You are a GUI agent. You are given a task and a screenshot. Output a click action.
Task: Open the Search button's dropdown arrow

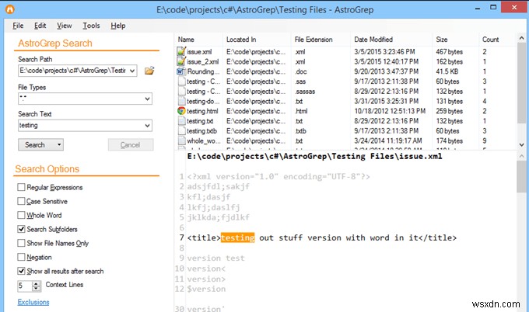click(x=59, y=144)
